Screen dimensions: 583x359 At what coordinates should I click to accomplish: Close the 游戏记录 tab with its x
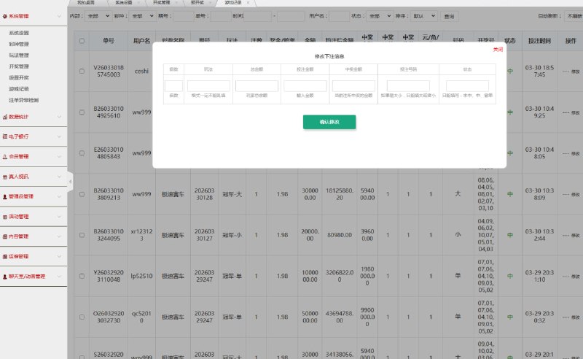pyautogui.click(x=247, y=3)
